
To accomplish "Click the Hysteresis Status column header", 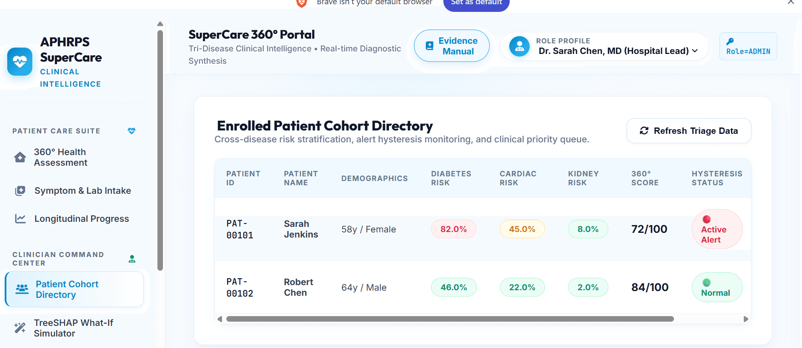I will point(717,178).
